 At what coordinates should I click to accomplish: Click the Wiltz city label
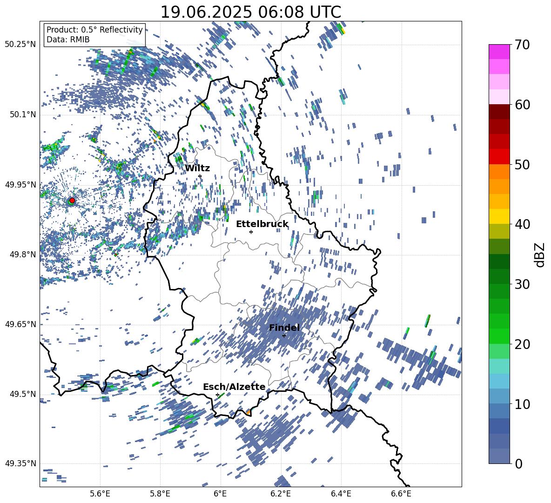click(197, 168)
